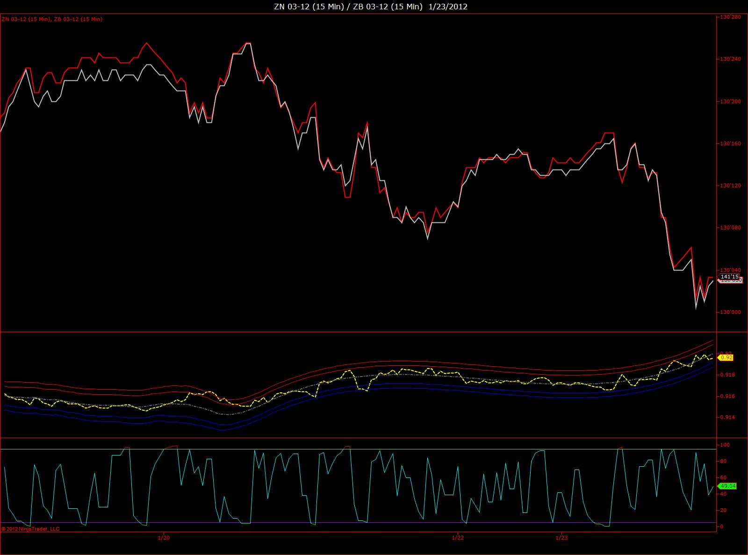This screenshot has width=748, height=555.
Task: Select the 141'15 last price marker
Action: (729, 277)
